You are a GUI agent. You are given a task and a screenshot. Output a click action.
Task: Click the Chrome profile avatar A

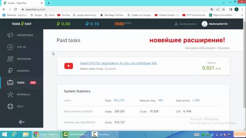(x=236, y=9)
